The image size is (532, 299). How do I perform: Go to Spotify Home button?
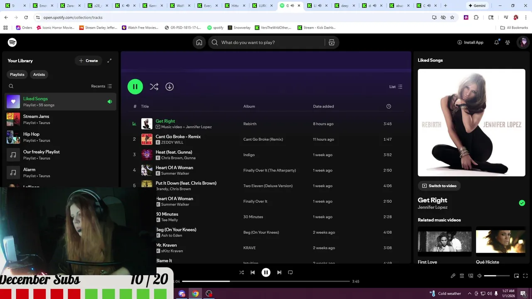(199, 42)
